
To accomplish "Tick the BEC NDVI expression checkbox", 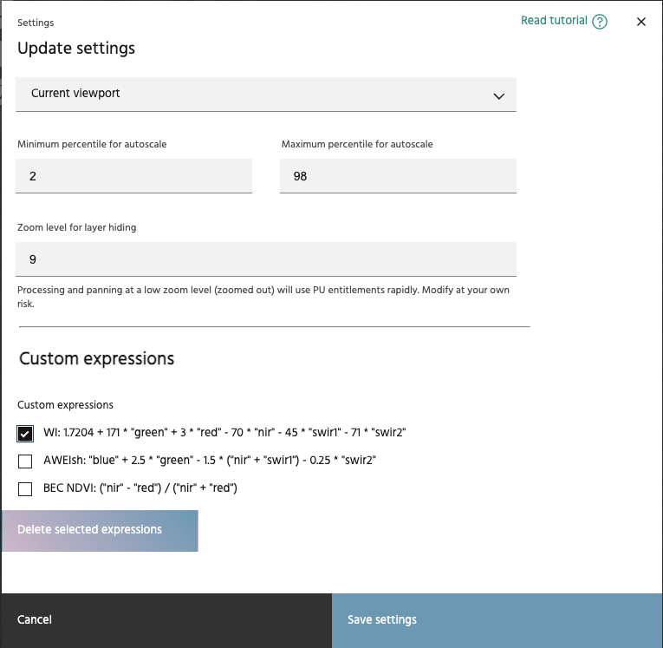I will click(25, 488).
